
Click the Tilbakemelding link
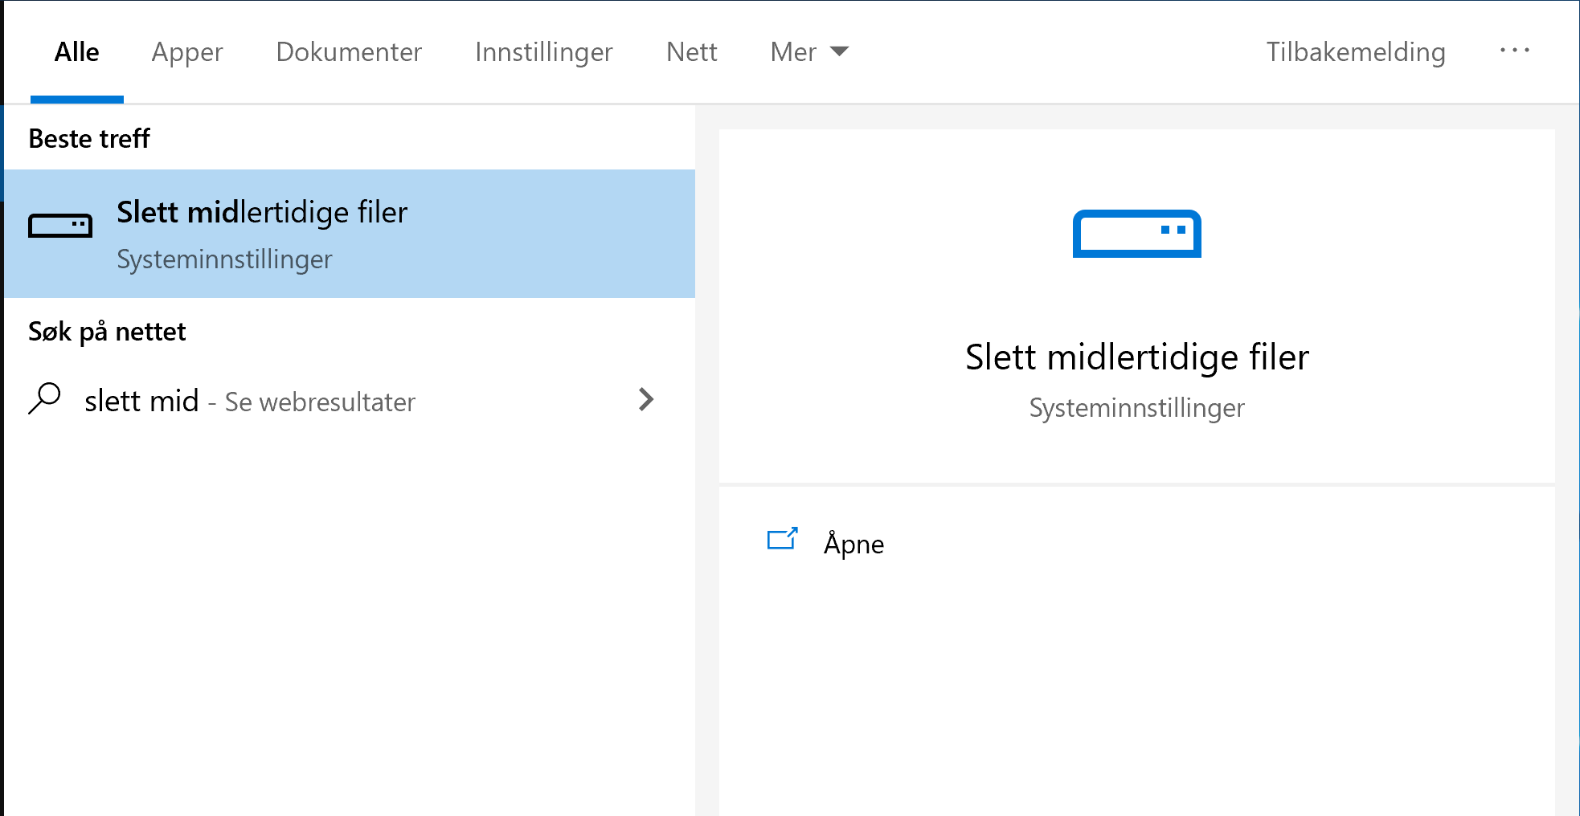(1356, 51)
